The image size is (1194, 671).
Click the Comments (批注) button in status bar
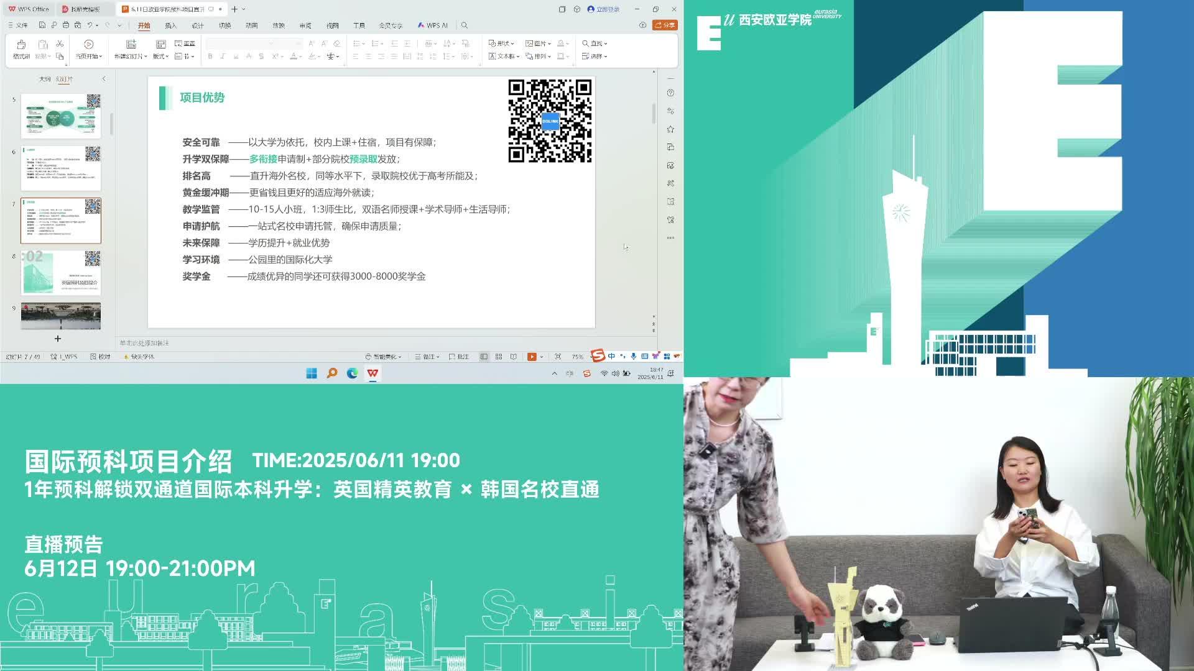point(459,357)
